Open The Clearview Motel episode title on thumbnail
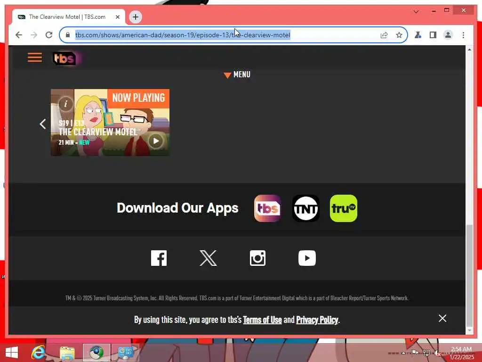The width and height of the screenshot is (482, 362). [x=98, y=132]
